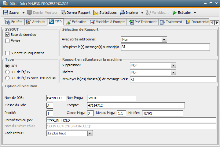
Task: Switch to the Attributs tab
Action: [x=36, y=22]
